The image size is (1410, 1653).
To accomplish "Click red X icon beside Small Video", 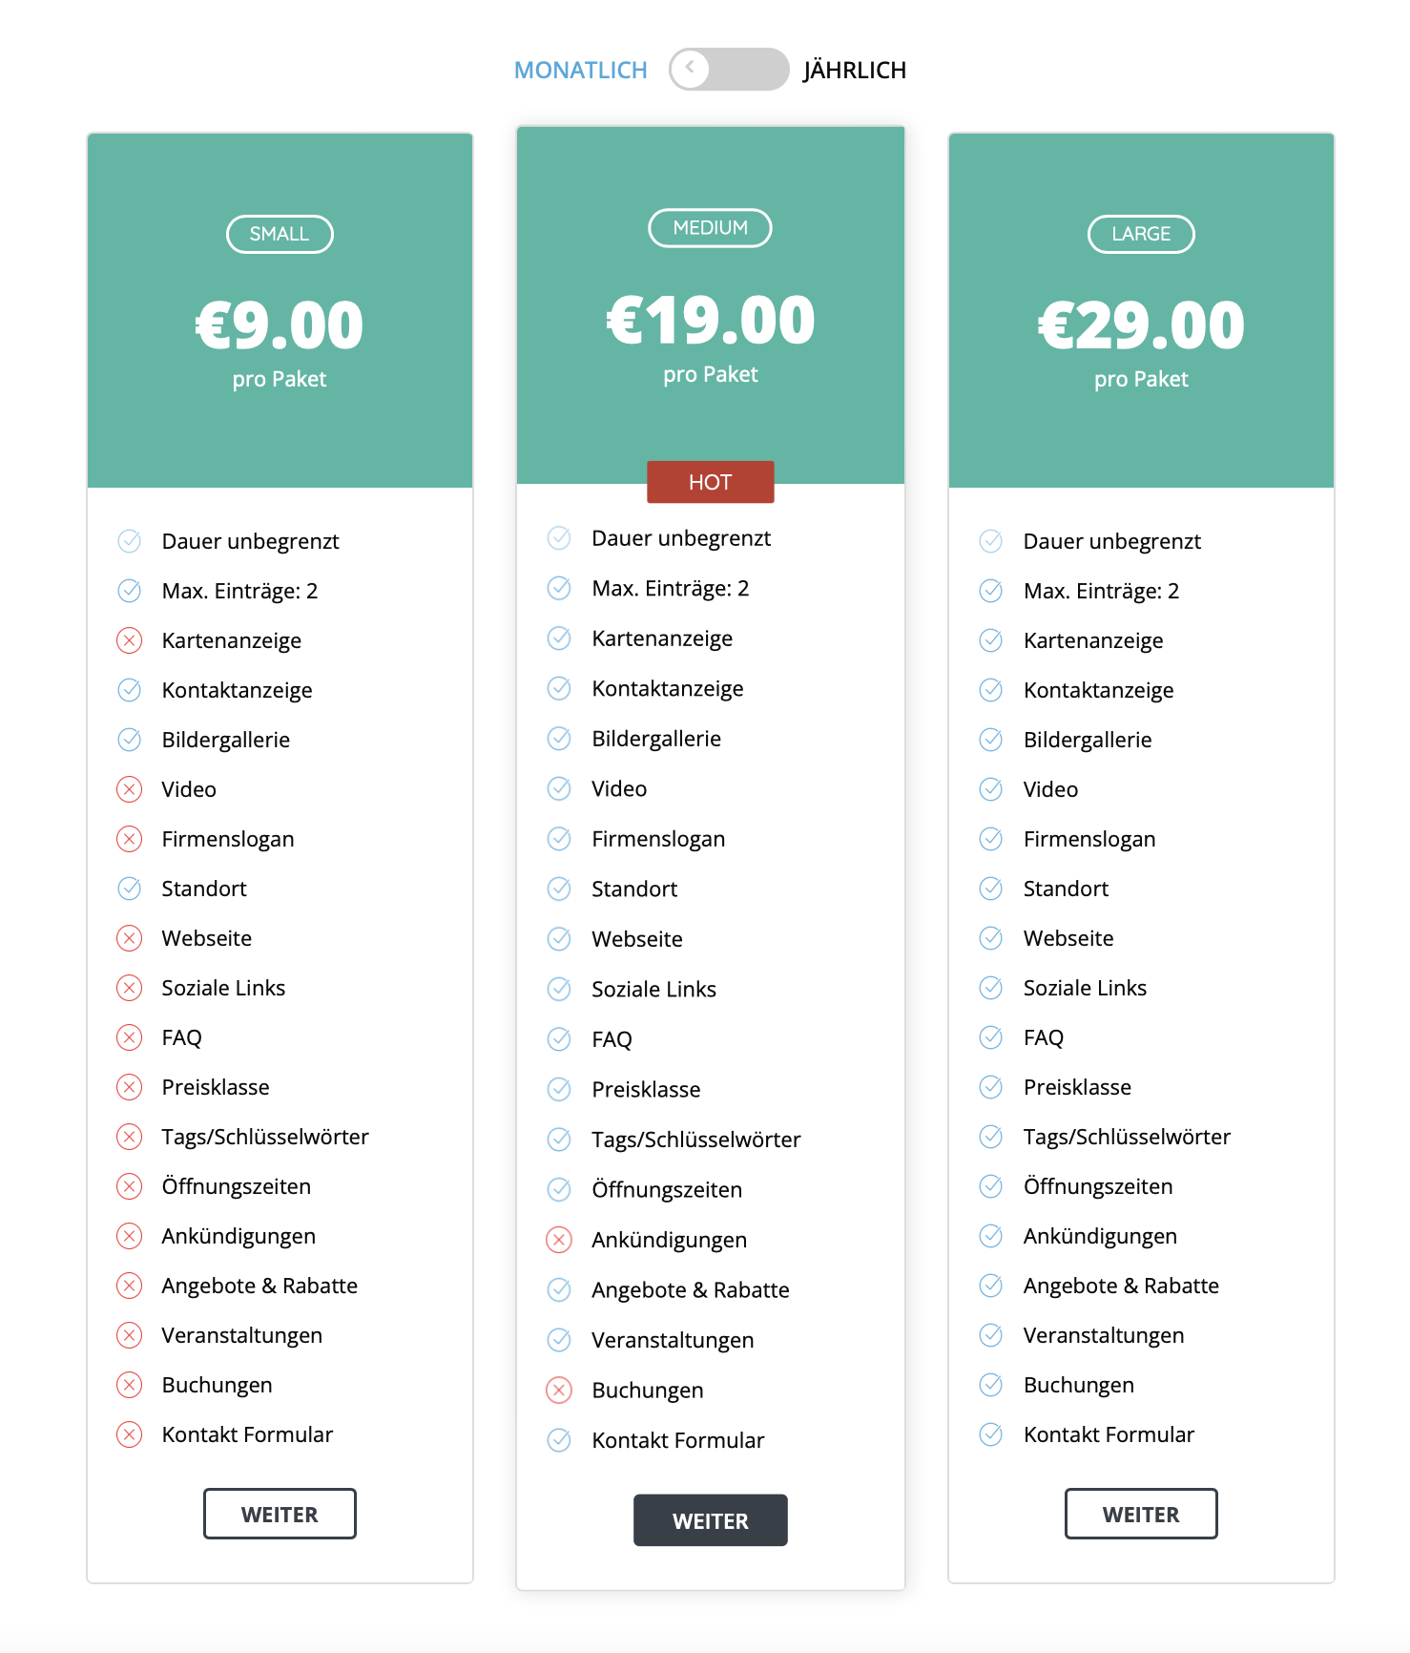I will pyautogui.click(x=130, y=789).
